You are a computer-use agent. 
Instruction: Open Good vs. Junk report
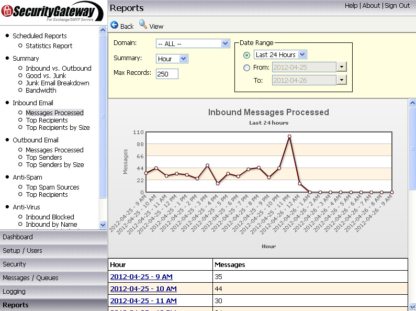[46, 75]
